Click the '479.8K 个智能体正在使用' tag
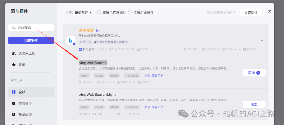 click(x=111, y=42)
